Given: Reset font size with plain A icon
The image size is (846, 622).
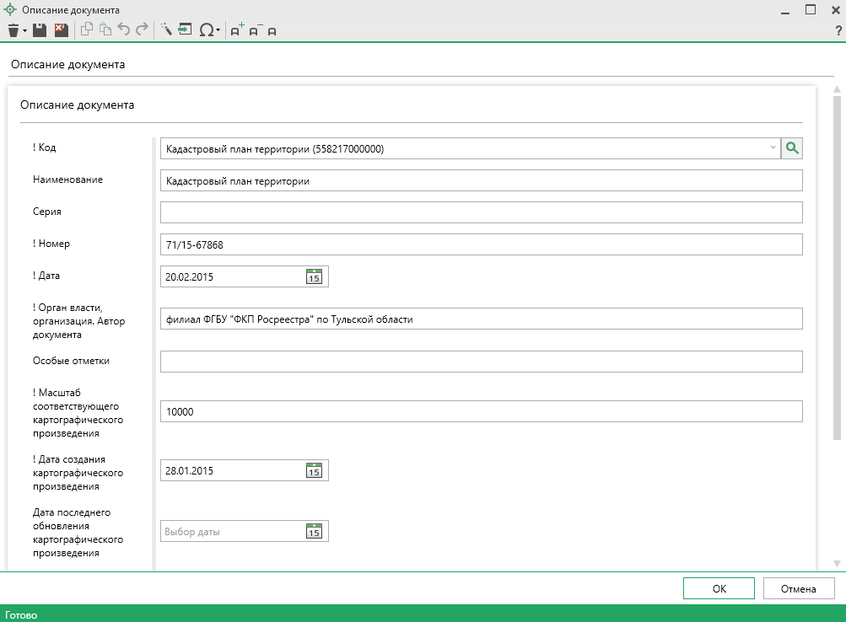Looking at the screenshot, I should (272, 31).
